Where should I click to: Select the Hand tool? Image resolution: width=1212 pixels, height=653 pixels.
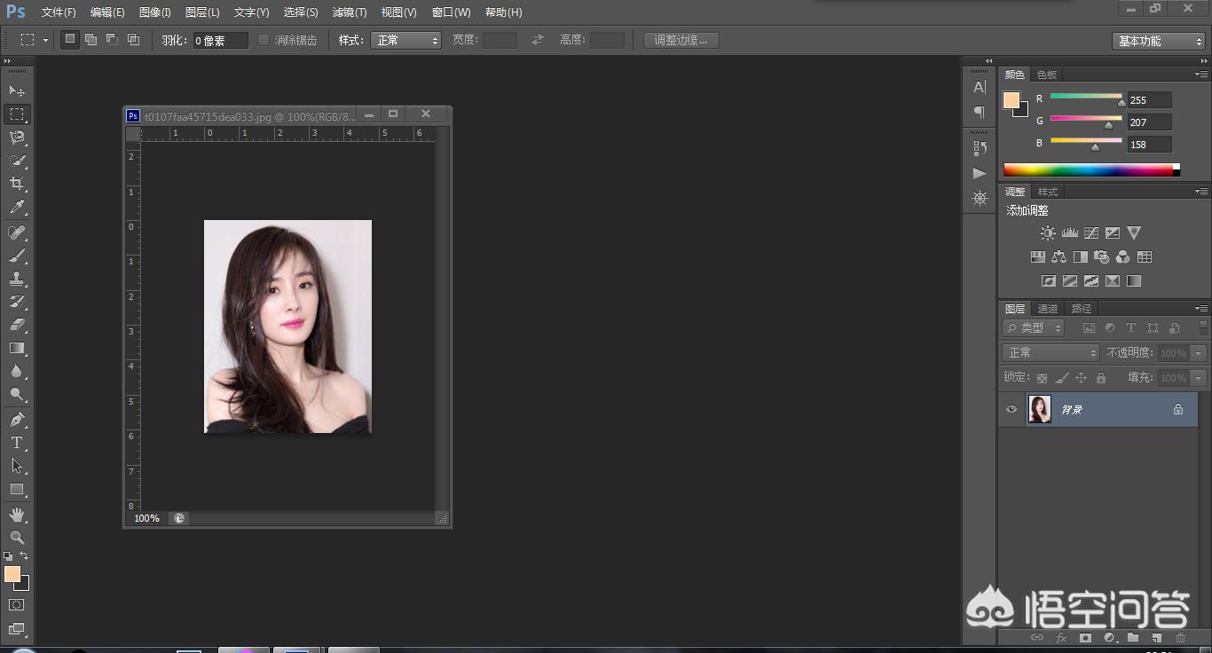coord(17,514)
